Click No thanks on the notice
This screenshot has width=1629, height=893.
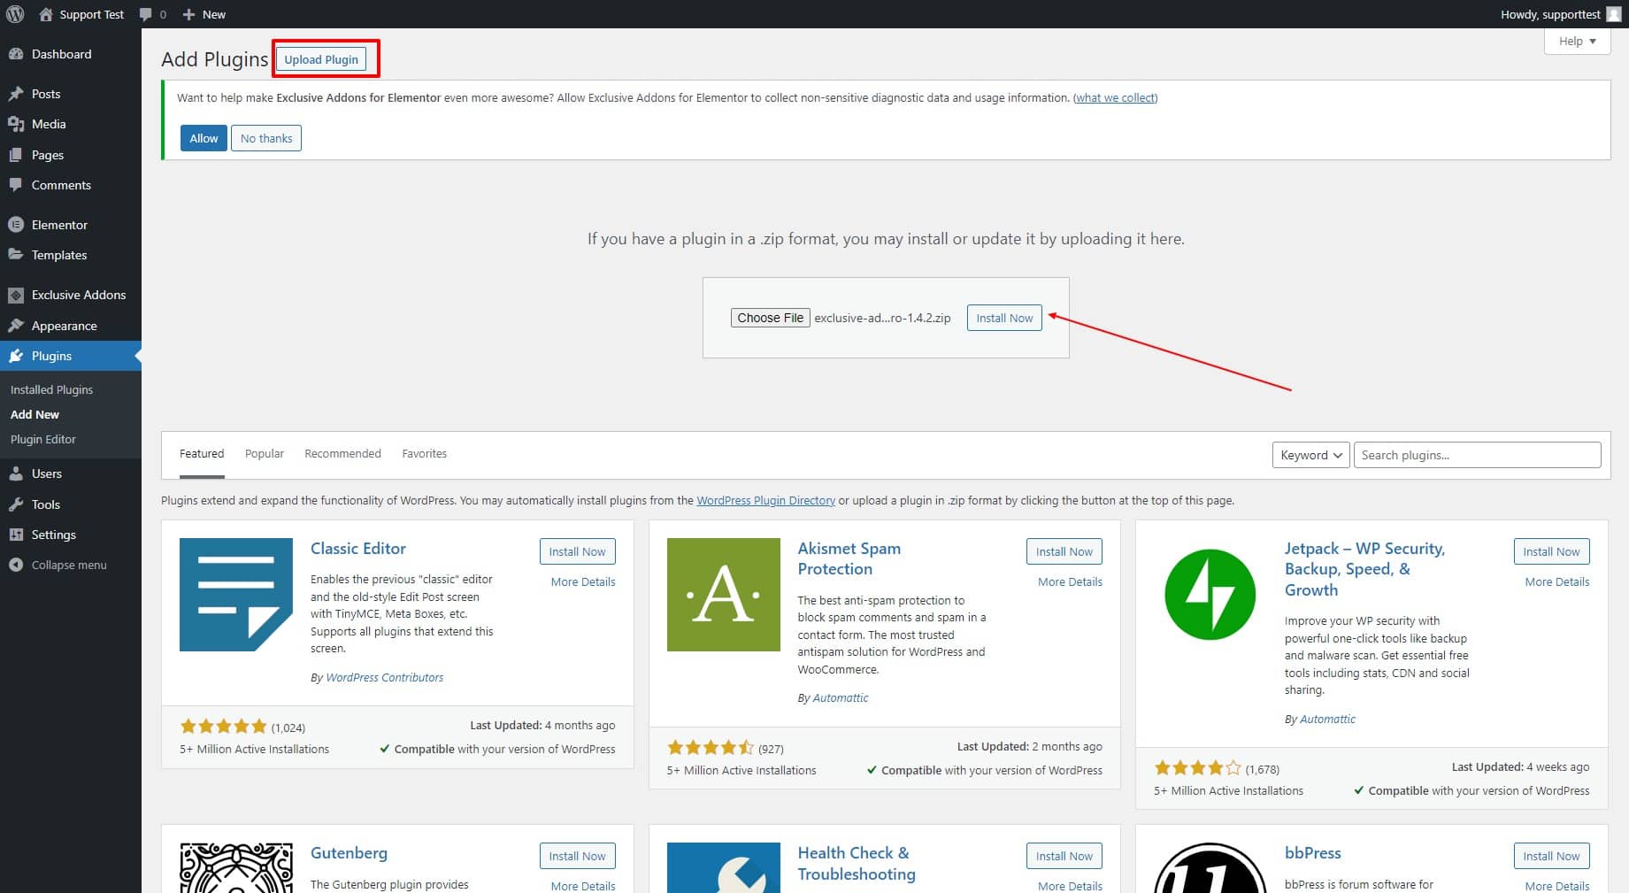coord(266,138)
